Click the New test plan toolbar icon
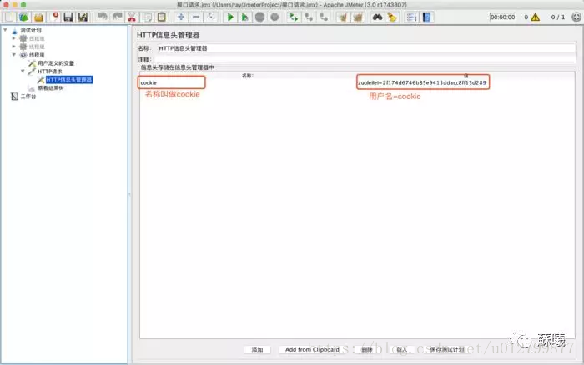This screenshot has height=365, width=584. click(9, 17)
